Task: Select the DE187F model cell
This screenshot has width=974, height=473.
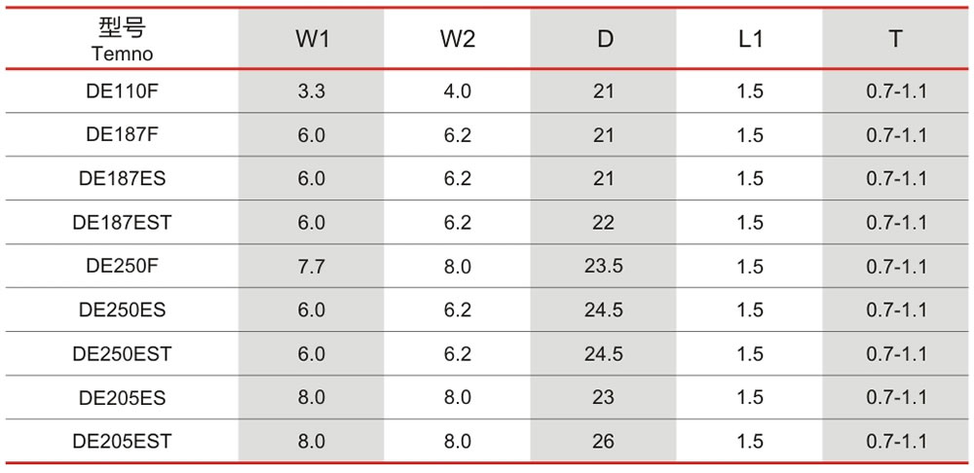Action: 122,134
